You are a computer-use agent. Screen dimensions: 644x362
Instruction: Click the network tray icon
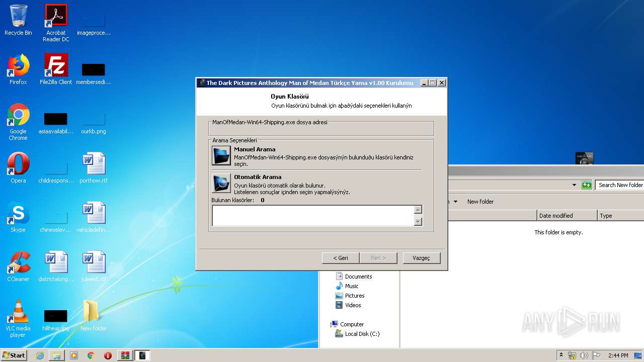(x=572, y=355)
